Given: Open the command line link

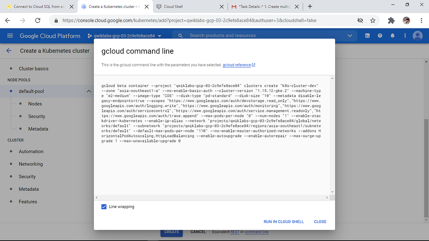Looking at the screenshot, I should (256, 232).
